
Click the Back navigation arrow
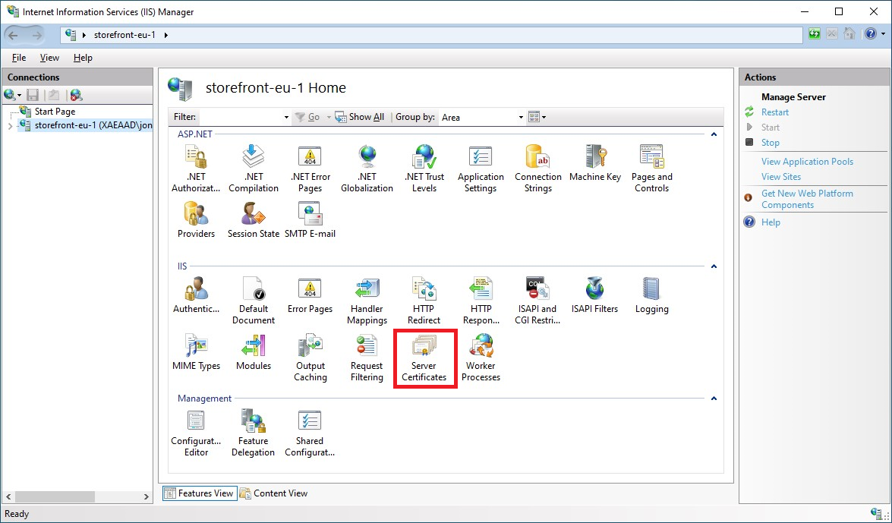click(x=13, y=35)
